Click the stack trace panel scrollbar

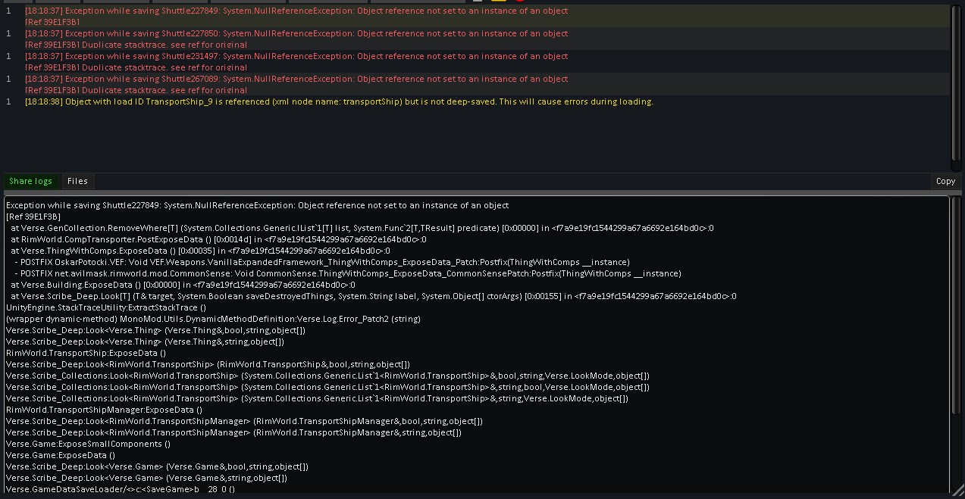956,305
